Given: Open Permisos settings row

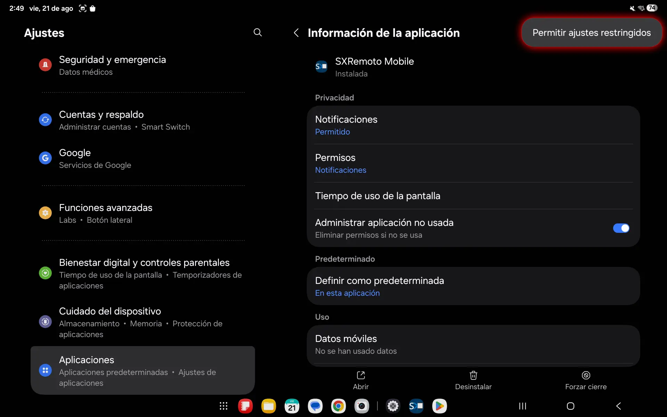Looking at the screenshot, I should tap(473, 163).
